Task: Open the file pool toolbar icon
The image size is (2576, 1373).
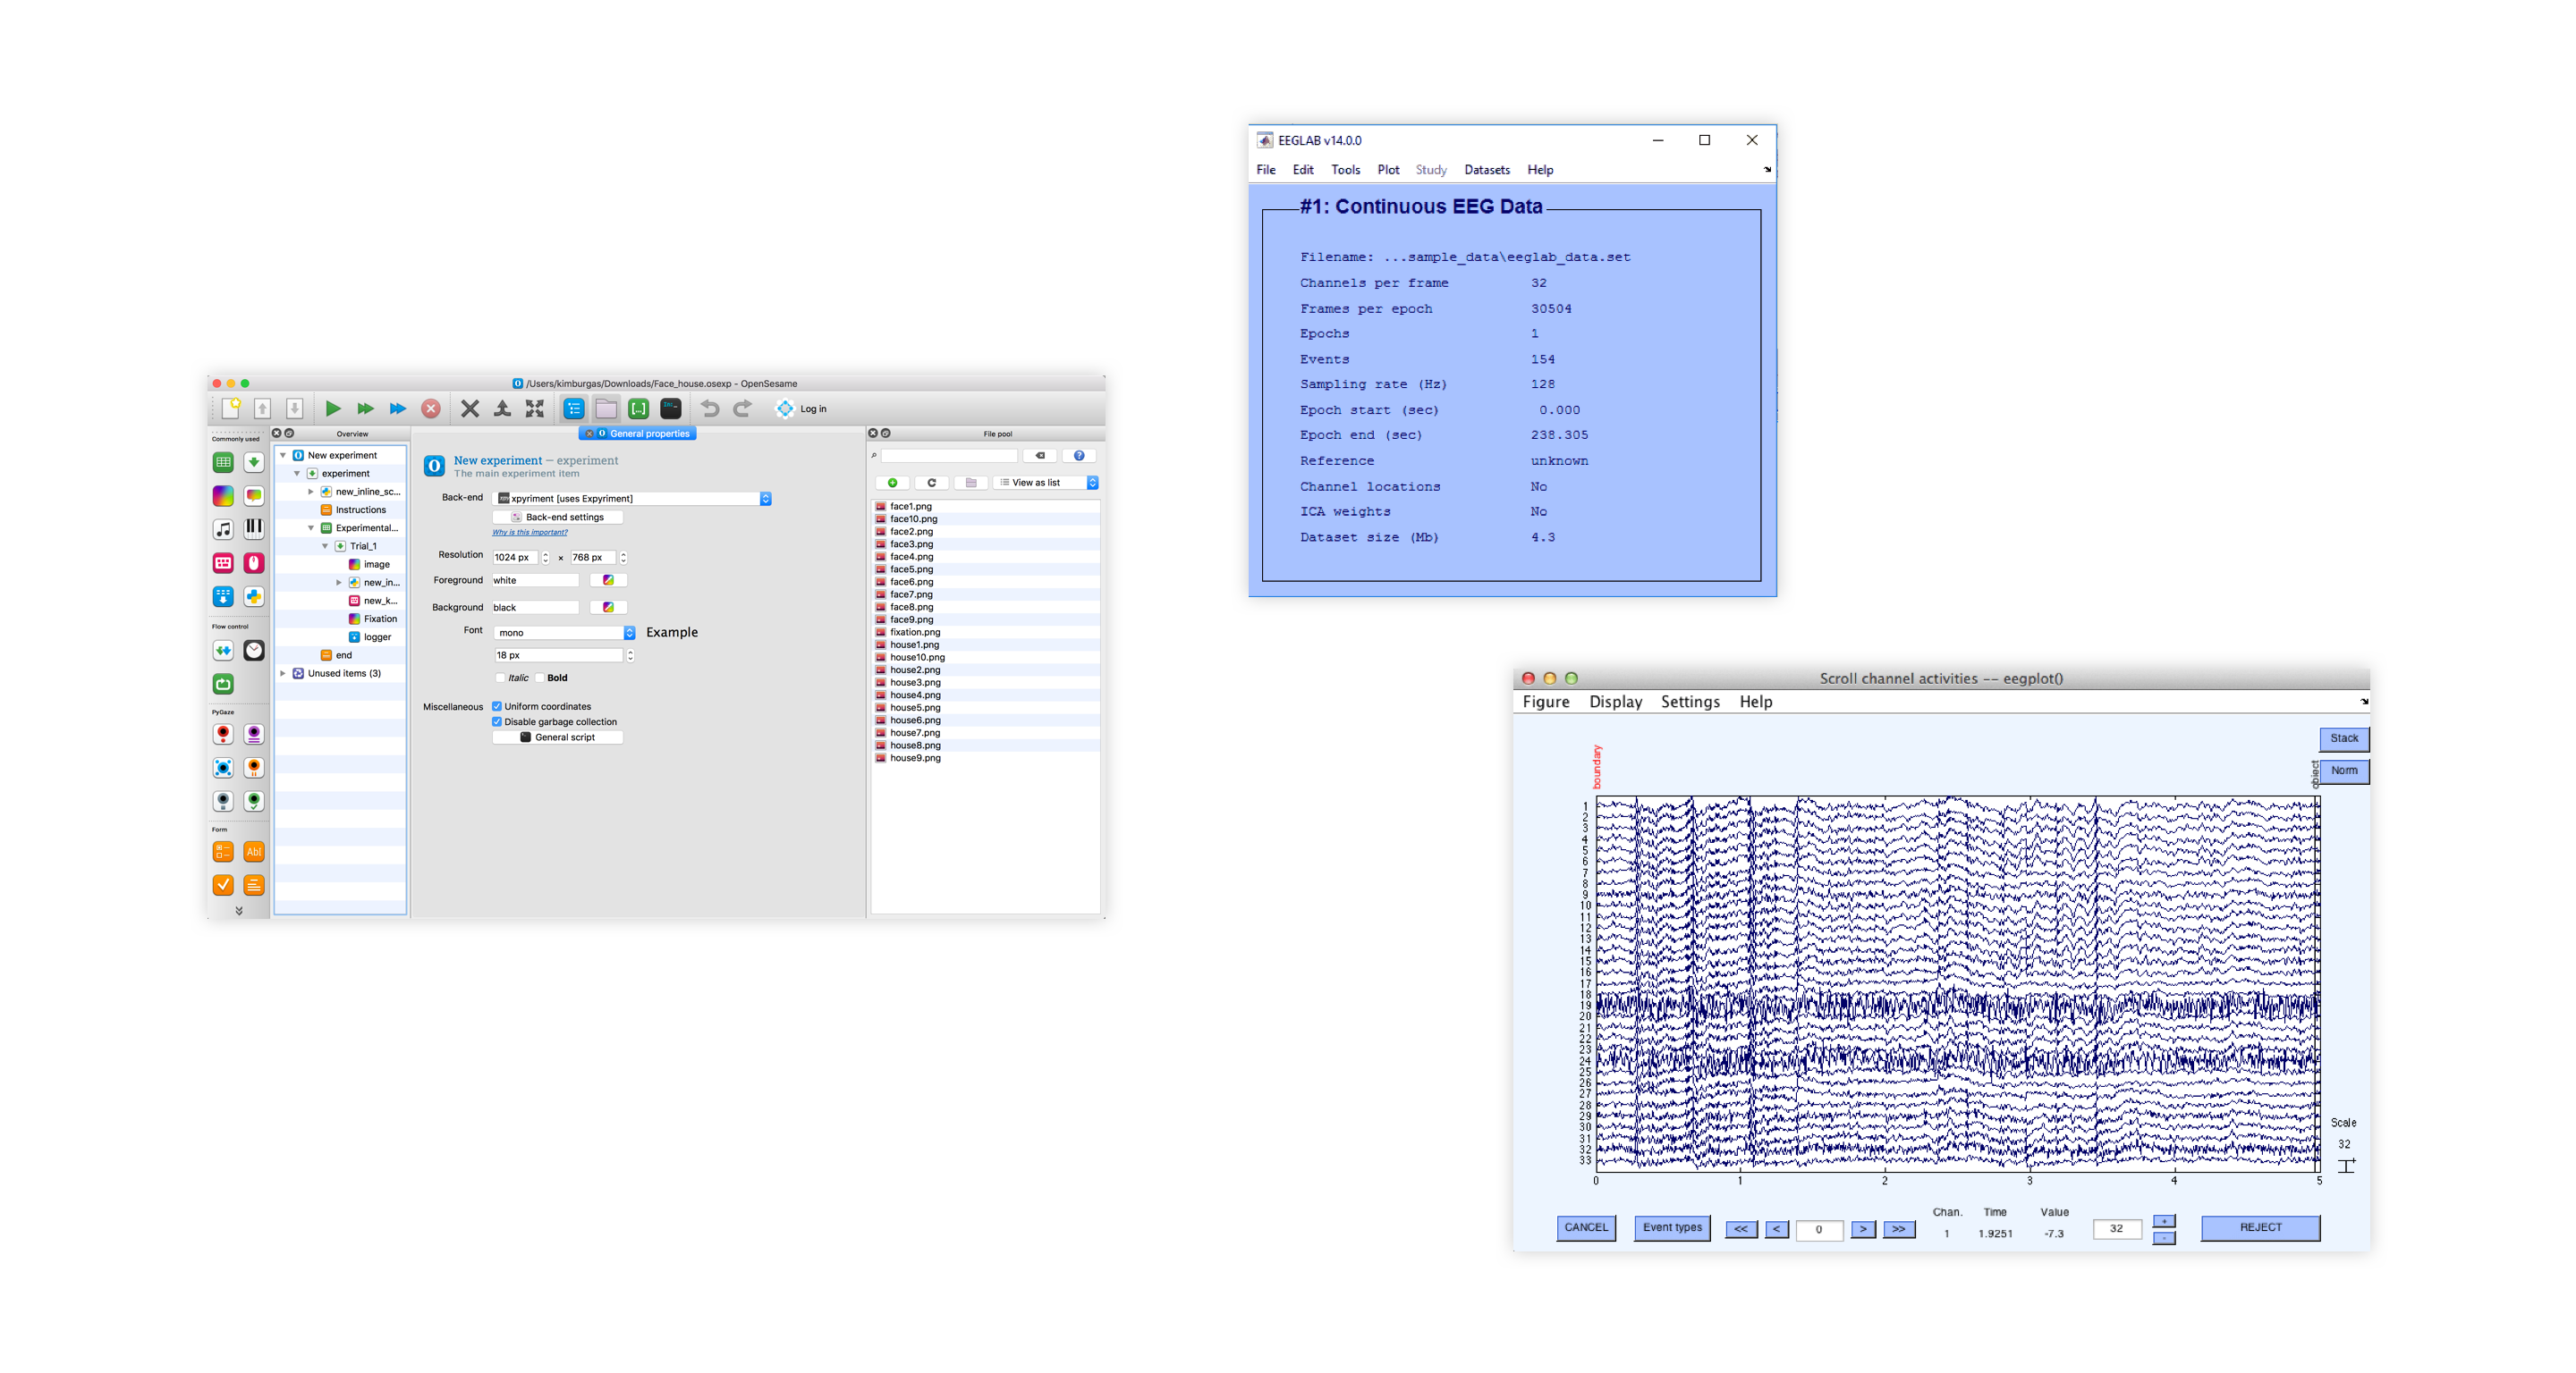Action: coord(606,409)
